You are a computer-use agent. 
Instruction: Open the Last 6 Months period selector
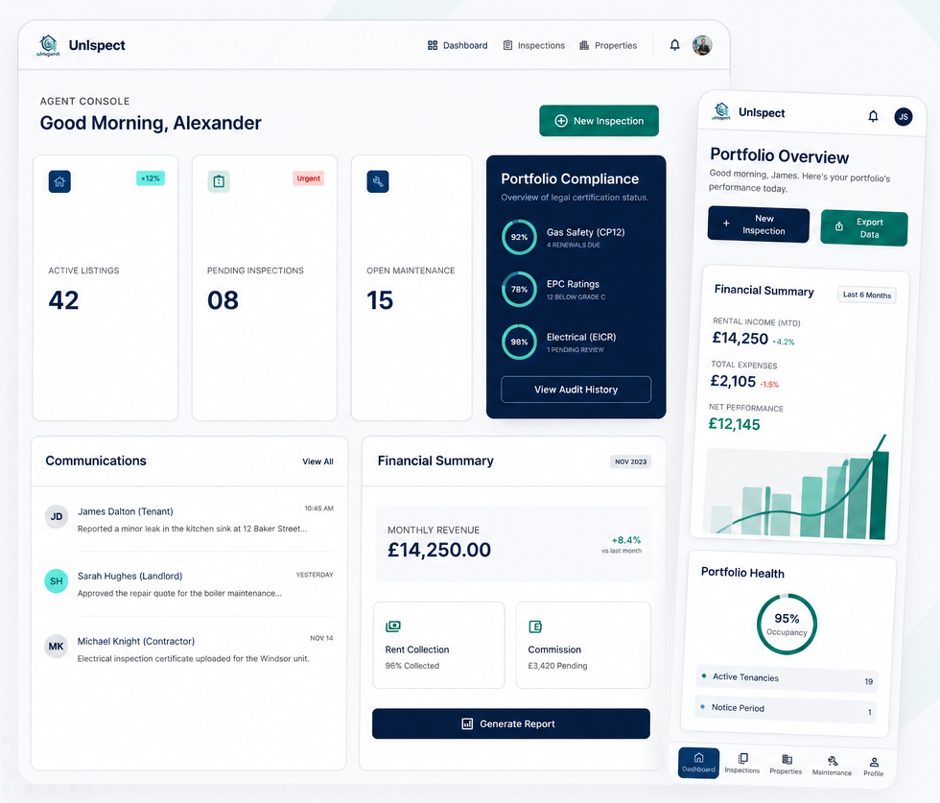click(x=867, y=295)
